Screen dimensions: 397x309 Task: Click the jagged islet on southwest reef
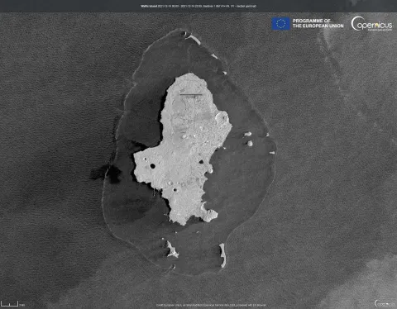coord(171,250)
